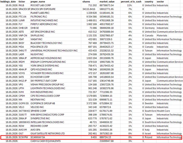The height and width of the screenshot is (143, 183).
Task: Click the Poland country cell
Action: pyautogui.click(x=150, y=137)
